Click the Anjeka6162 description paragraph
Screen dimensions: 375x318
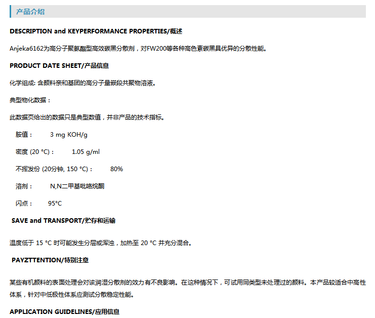tap(138, 49)
